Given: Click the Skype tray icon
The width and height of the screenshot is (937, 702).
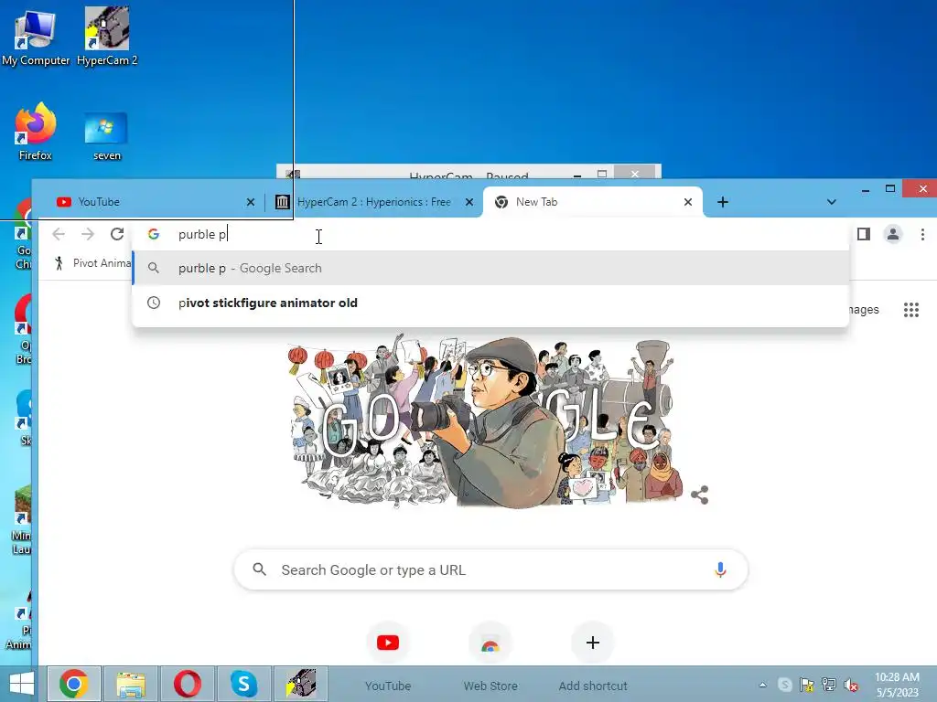Looking at the screenshot, I should point(784,685).
